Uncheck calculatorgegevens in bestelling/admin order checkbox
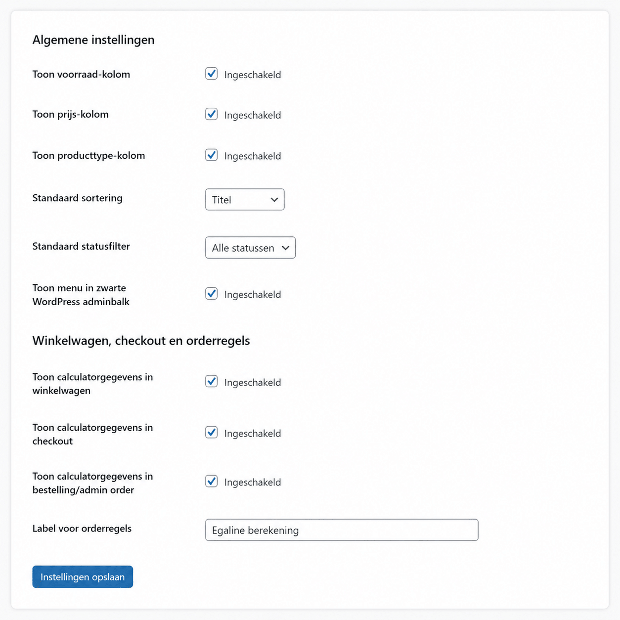The height and width of the screenshot is (620, 620). pos(212,482)
